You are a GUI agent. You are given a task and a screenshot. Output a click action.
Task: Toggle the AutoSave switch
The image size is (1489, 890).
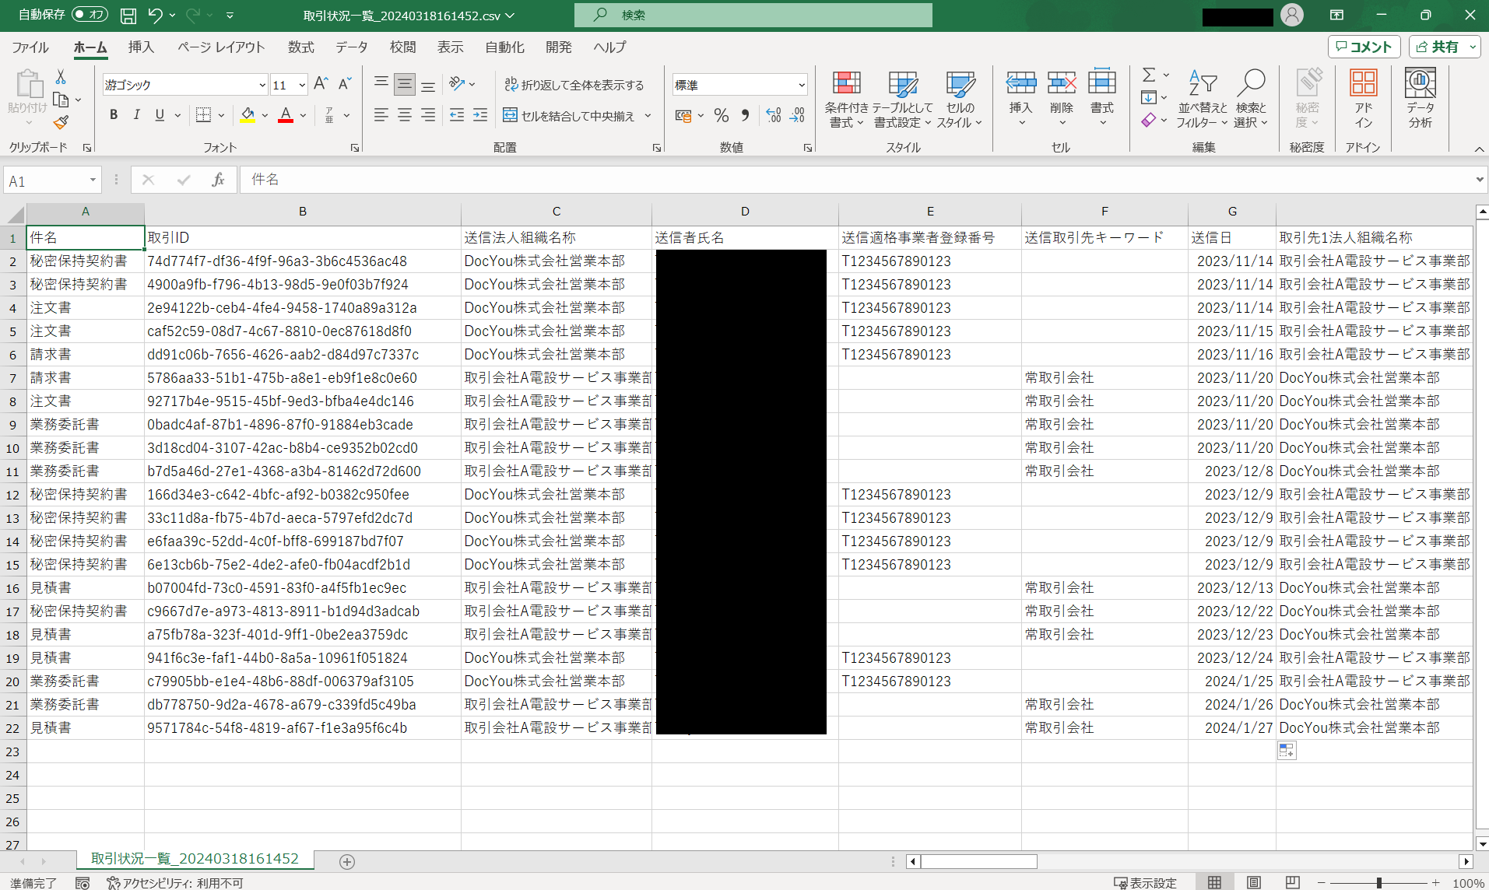(89, 15)
